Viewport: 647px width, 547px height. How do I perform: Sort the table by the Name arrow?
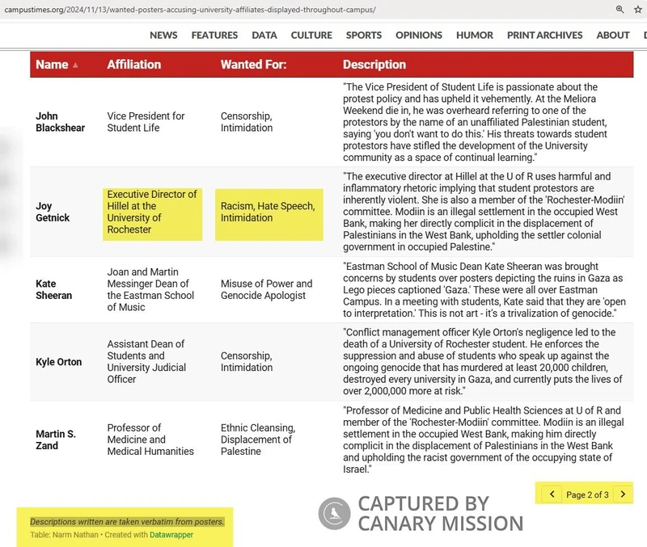pyautogui.click(x=75, y=65)
